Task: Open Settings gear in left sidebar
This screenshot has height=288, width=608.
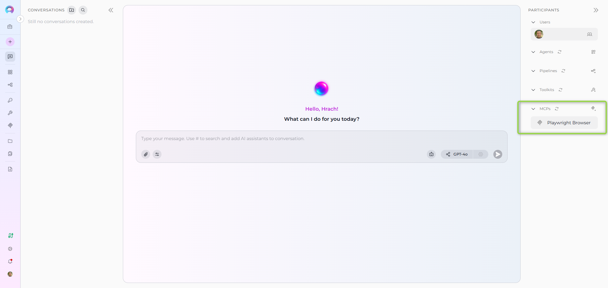Action: coord(10,249)
